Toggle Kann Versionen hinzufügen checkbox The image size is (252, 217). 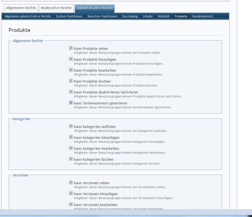(71, 193)
